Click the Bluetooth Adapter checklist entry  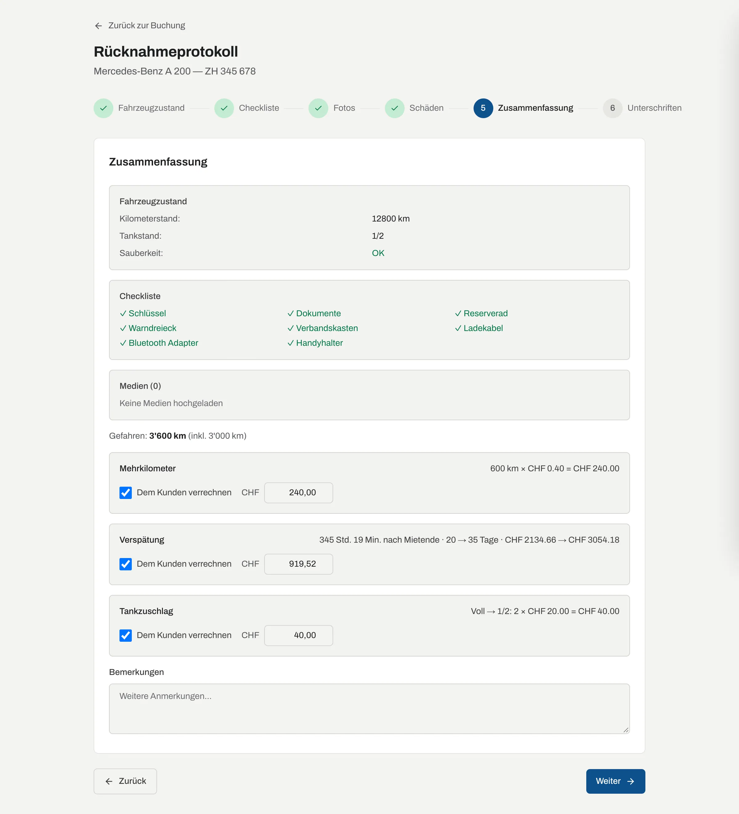tap(159, 343)
